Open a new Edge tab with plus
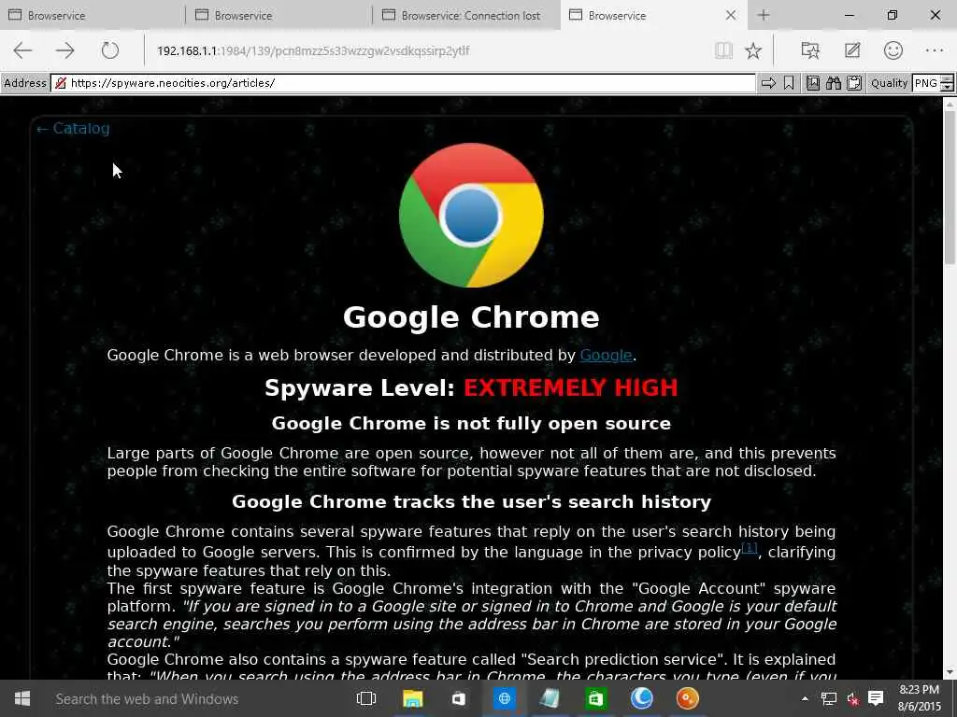The height and width of the screenshot is (717, 957). (764, 15)
